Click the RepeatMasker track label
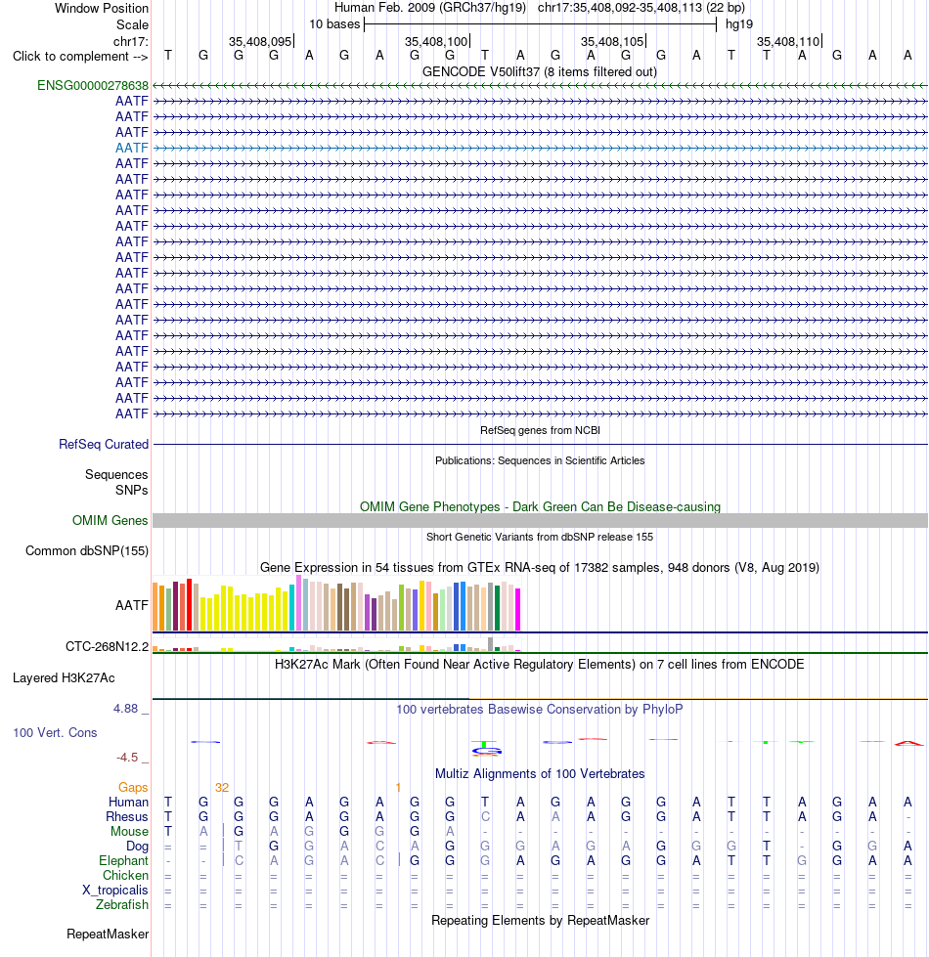The height and width of the screenshot is (957, 929). 108,934
